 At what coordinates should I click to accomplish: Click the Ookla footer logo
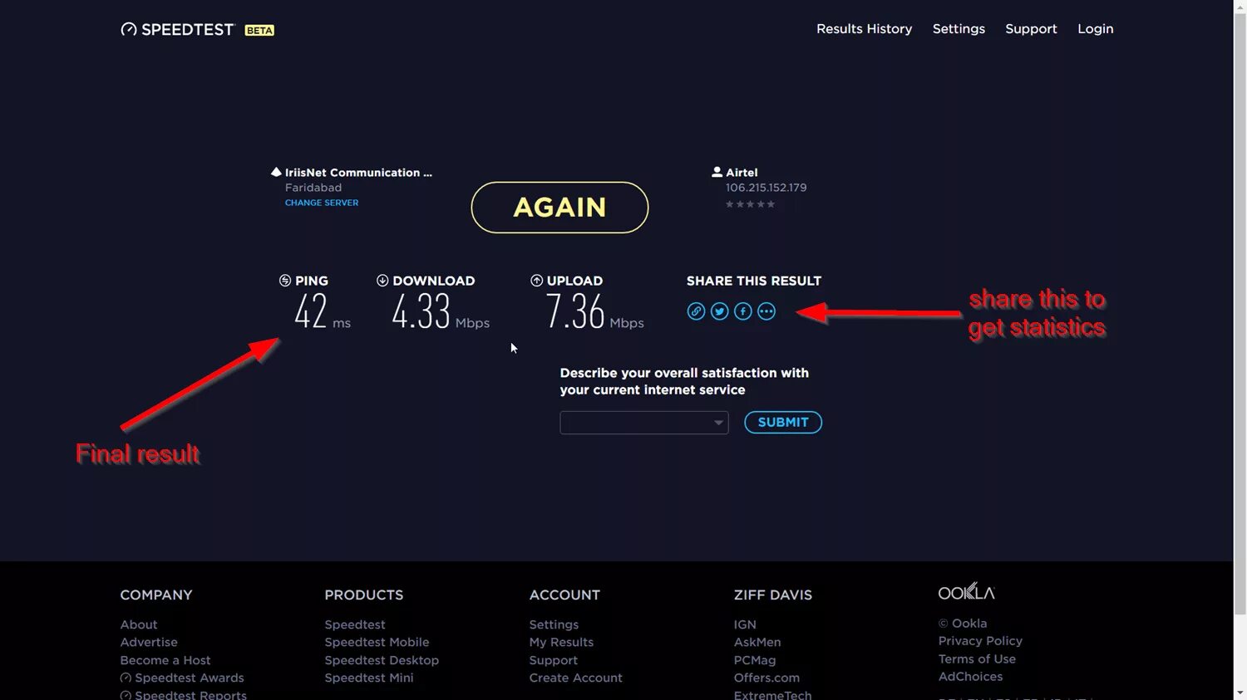pyautogui.click(x=966, y=591)
